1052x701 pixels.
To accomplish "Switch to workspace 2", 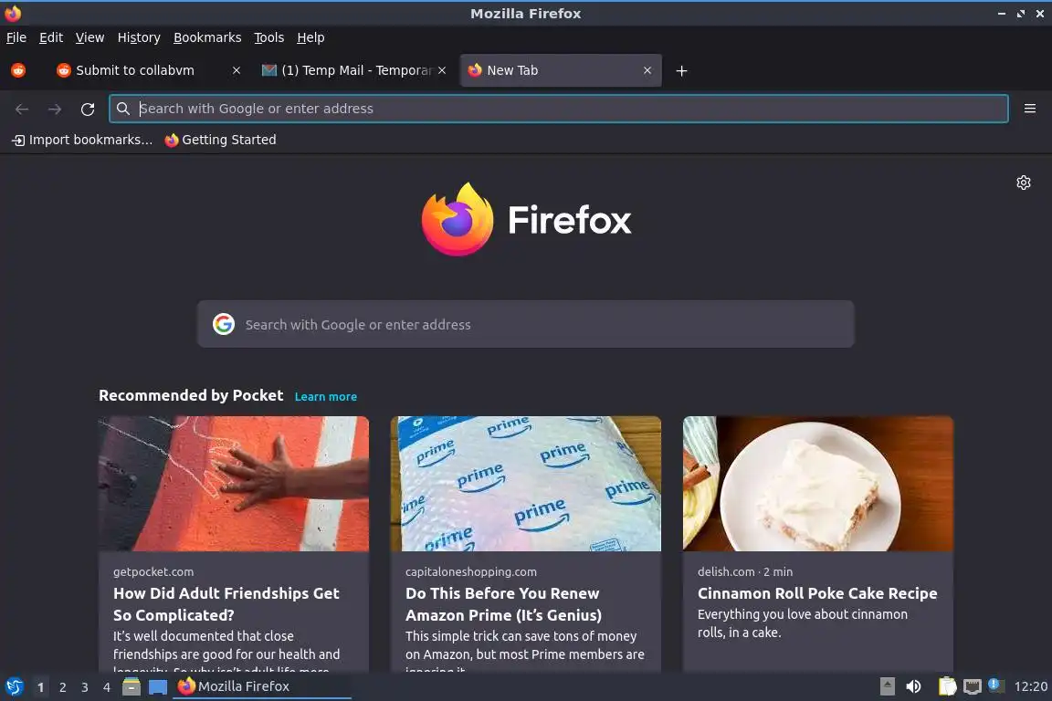I will [62, 687].
